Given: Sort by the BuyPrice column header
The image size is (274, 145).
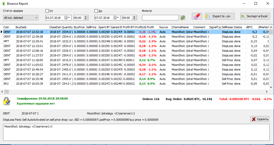Looking at the screenshot, I should (x=80, y=27).
